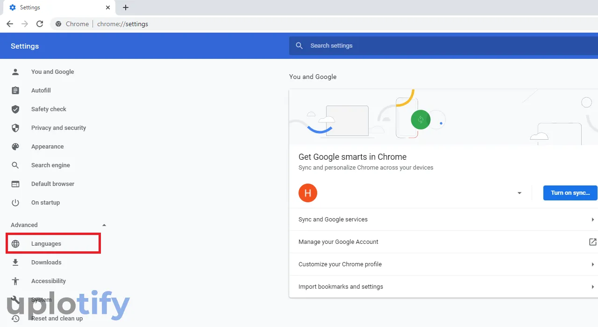
Task: Select Appearance in the sidebar
Action: [x=47, y=147]
